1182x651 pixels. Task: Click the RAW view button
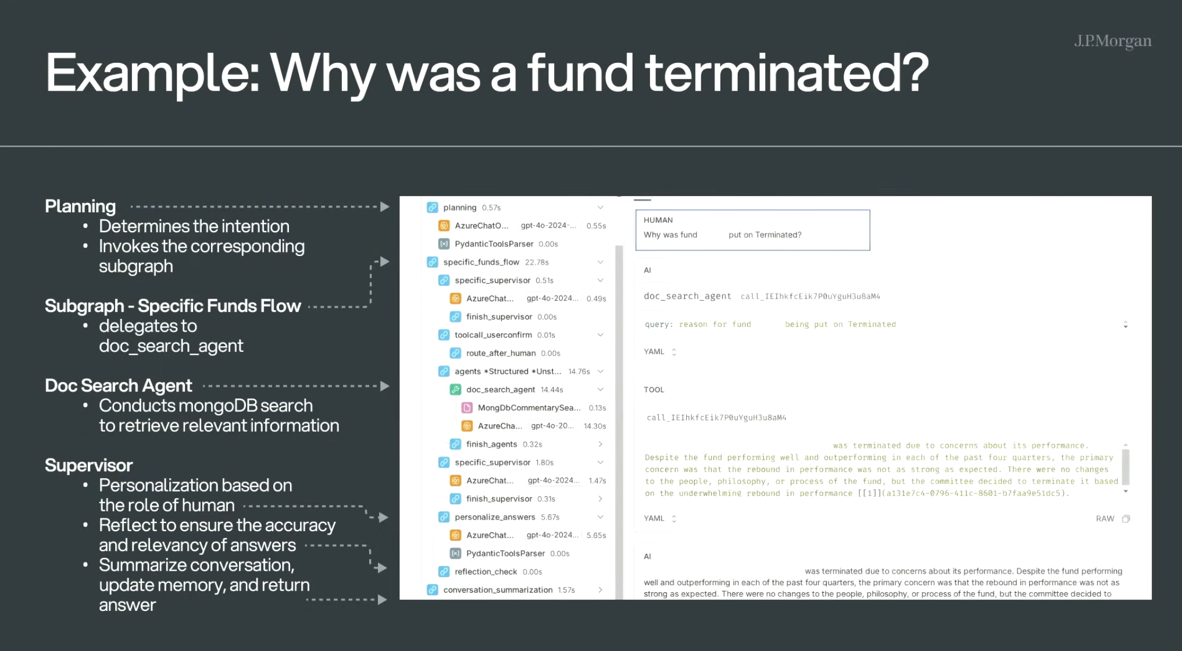coord(1105,519)
